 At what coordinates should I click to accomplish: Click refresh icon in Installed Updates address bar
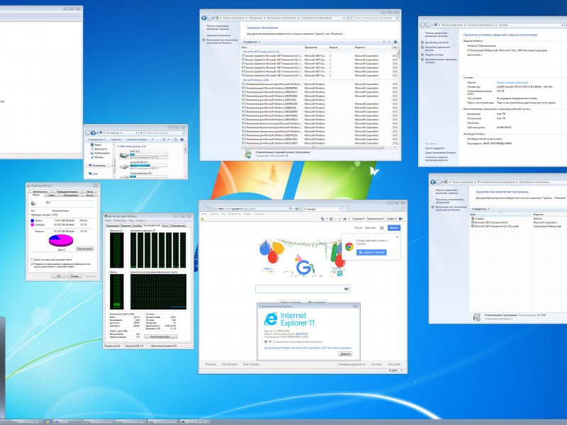349,18
